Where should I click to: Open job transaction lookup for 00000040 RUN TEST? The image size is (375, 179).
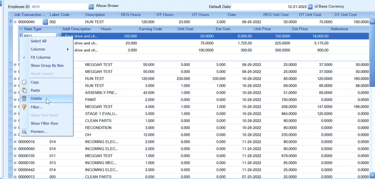click(45, 22)
